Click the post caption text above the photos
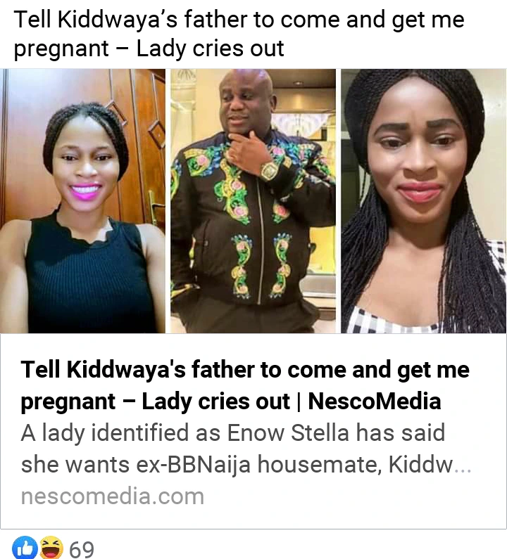Viewport: 507px width, 559px height. (x=239, y=34)
